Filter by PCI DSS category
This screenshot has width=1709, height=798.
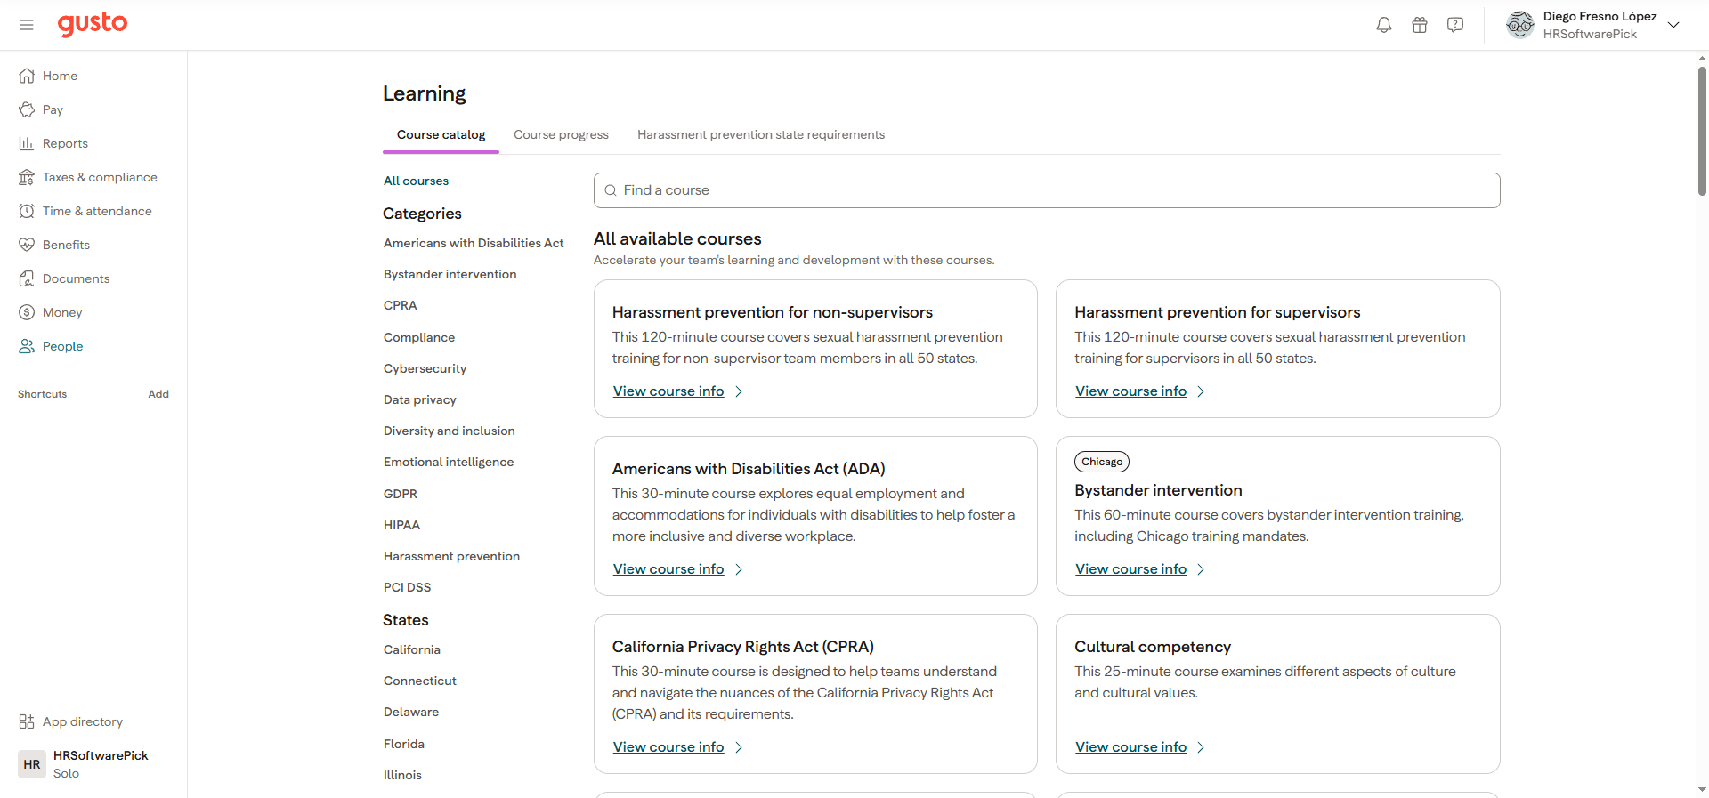point(407,587)
